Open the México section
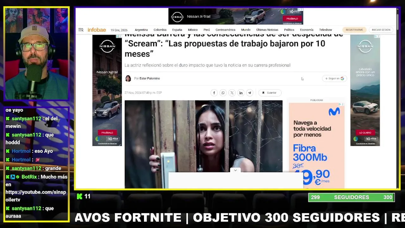The width and height of the screenshot is (405, 228). point(193,30)
